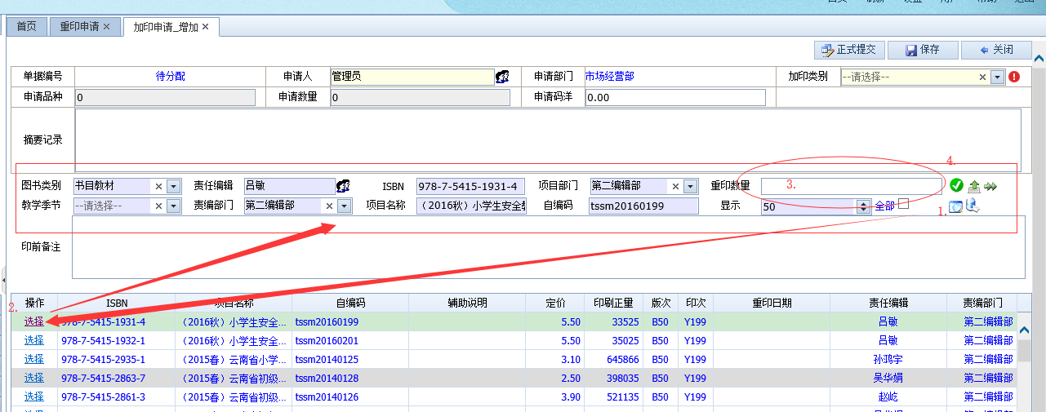
Task: Click the green upload arrow icon
Action: tap(973, 186)
